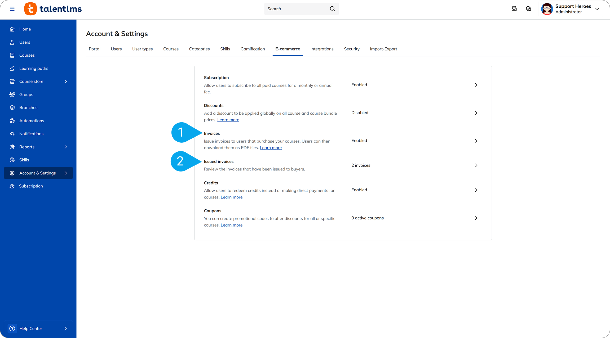Expand the Reports submenu chevron
This screenshot has width=610, height=338.
click(x=65, y=147)
